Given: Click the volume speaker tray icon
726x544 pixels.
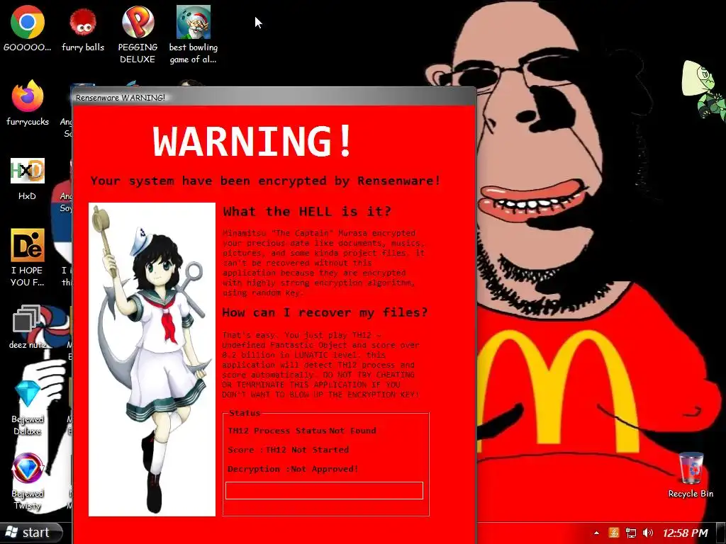Looking at the screenshot, I should click(x=648, y=533).
